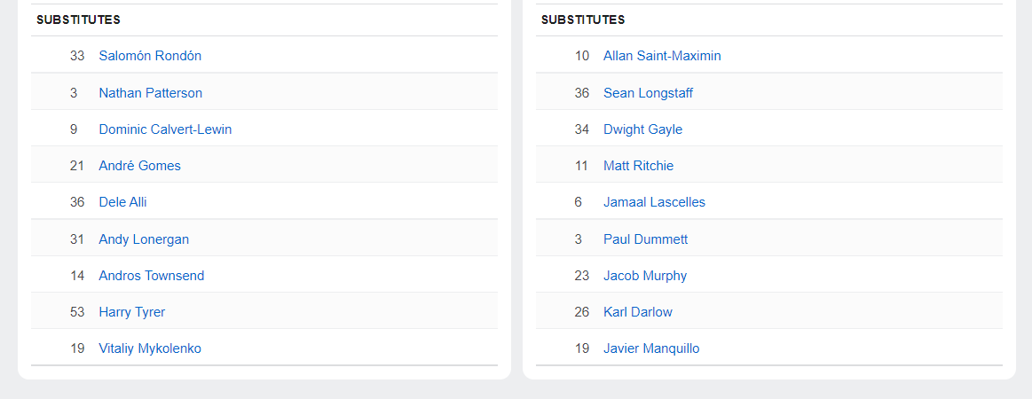The width and height of the screenshot is (1032, 399).
Task: Click on Dele Alli
Action: click(122, 202)
